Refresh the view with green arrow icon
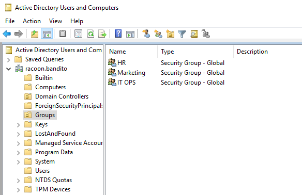302x195 pixels. [x=90, y=34]
